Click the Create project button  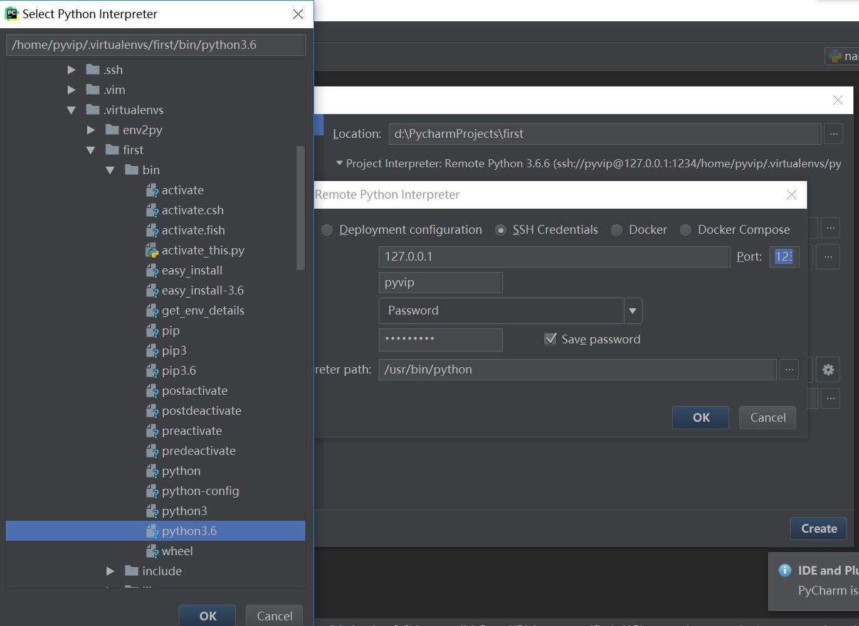tap(819, 528)
